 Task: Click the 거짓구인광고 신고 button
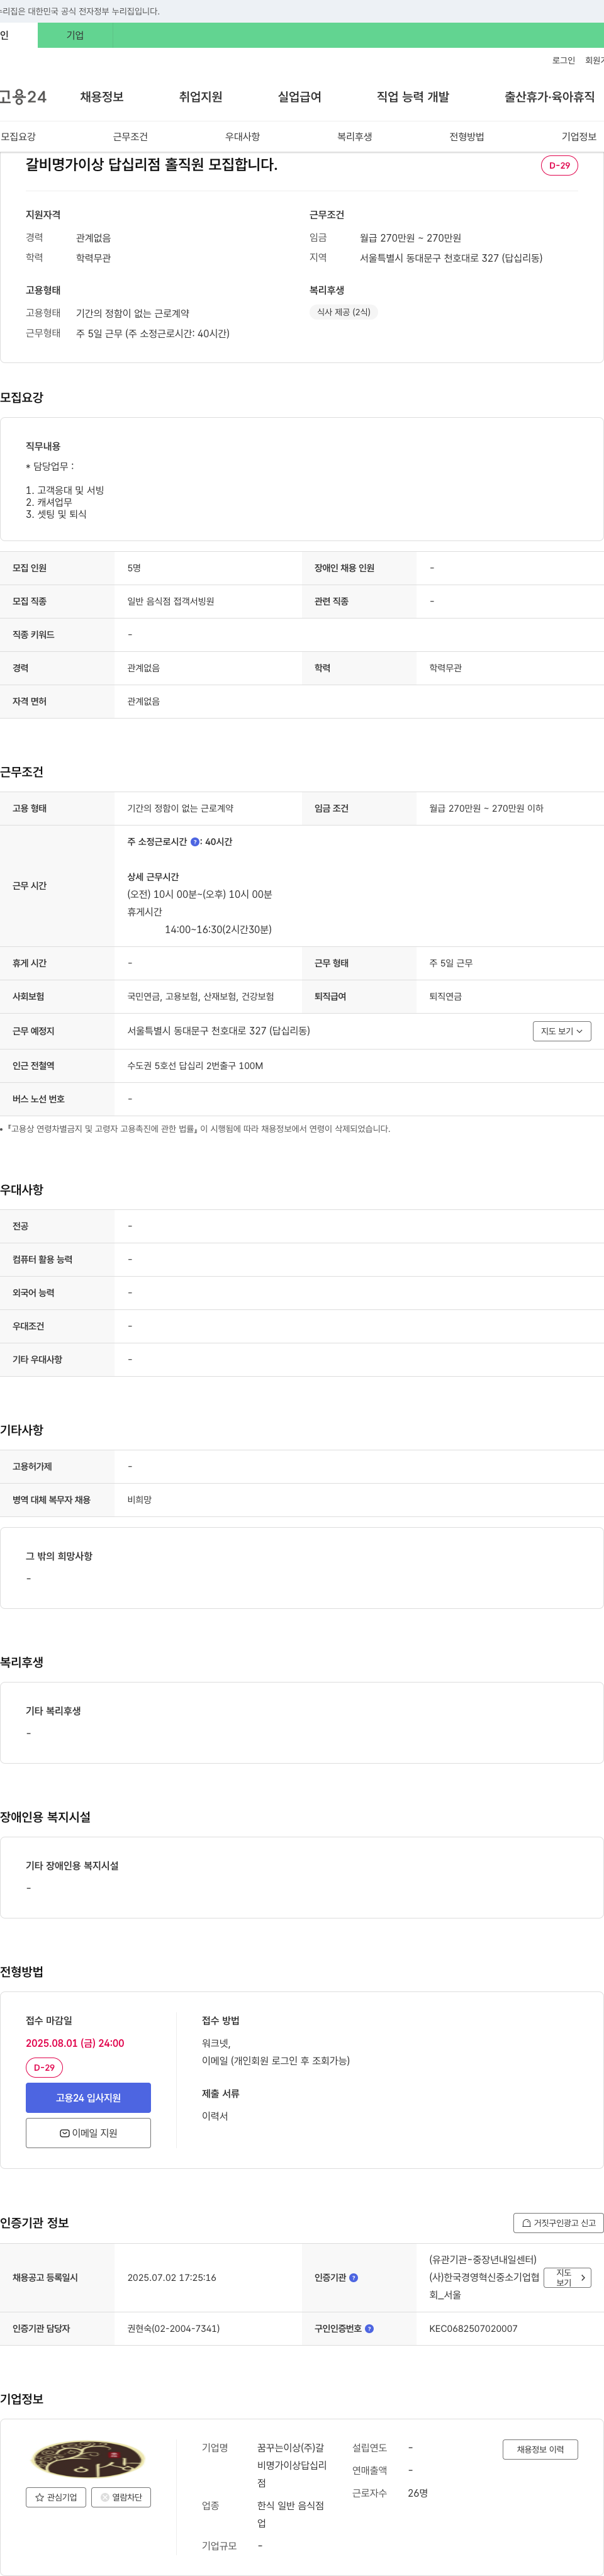coord(558,2223)
